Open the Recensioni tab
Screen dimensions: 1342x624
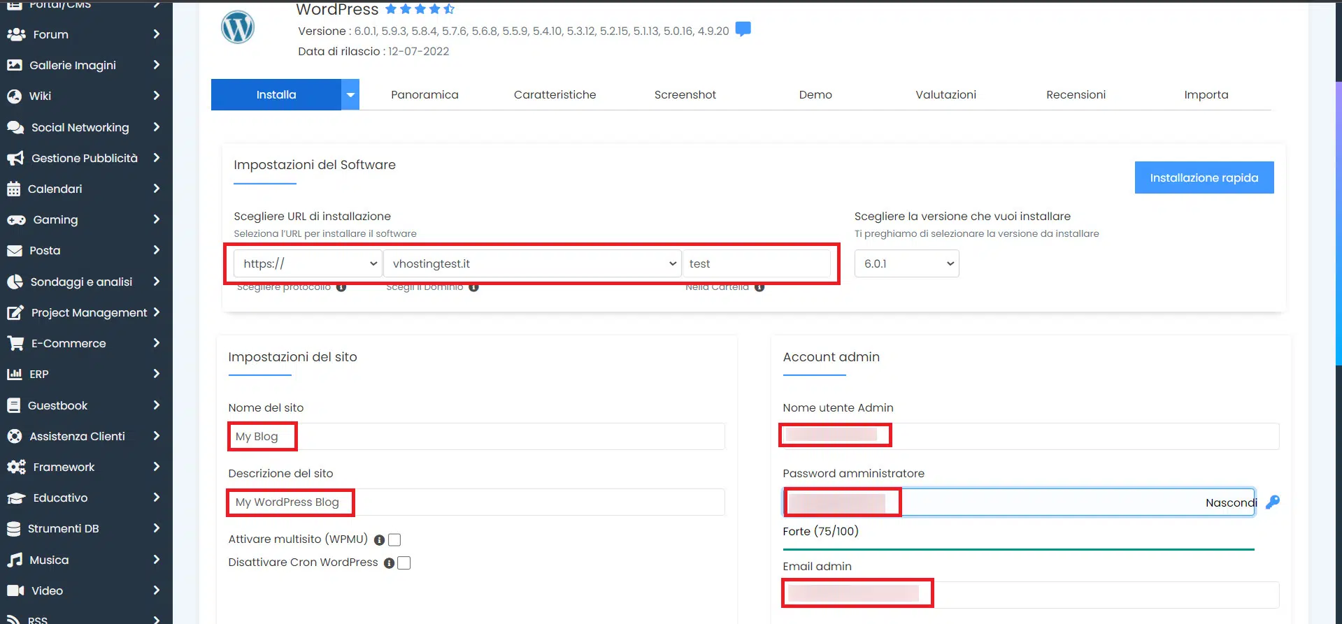tap(1076, 94)
